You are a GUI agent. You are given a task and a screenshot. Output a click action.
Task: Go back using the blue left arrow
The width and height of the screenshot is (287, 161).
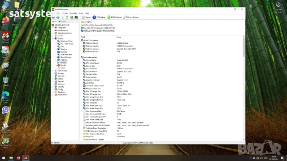point(53,17)
